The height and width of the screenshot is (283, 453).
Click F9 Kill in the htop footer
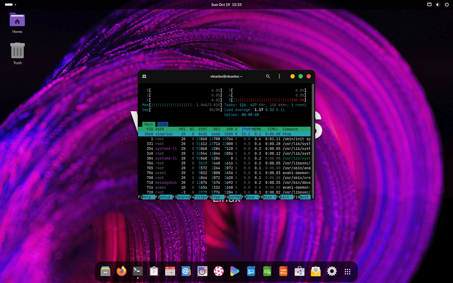point(285,197)
